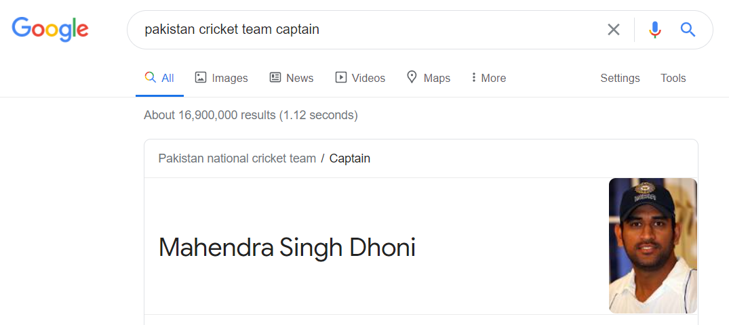Screen dimensions: 729x325
Task: Click the Google logo
Action: coord(50,29)
